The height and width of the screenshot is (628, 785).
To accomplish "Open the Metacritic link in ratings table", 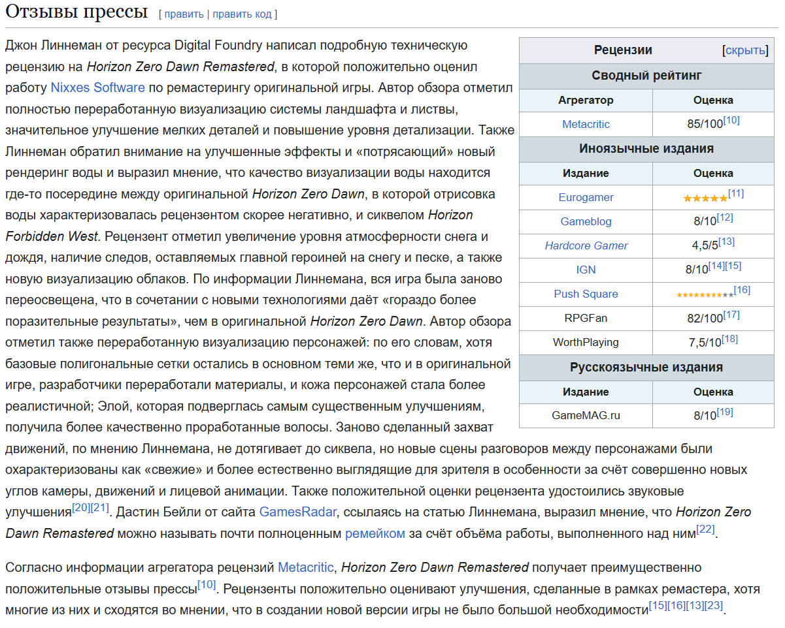I will [x=586, y=124].
